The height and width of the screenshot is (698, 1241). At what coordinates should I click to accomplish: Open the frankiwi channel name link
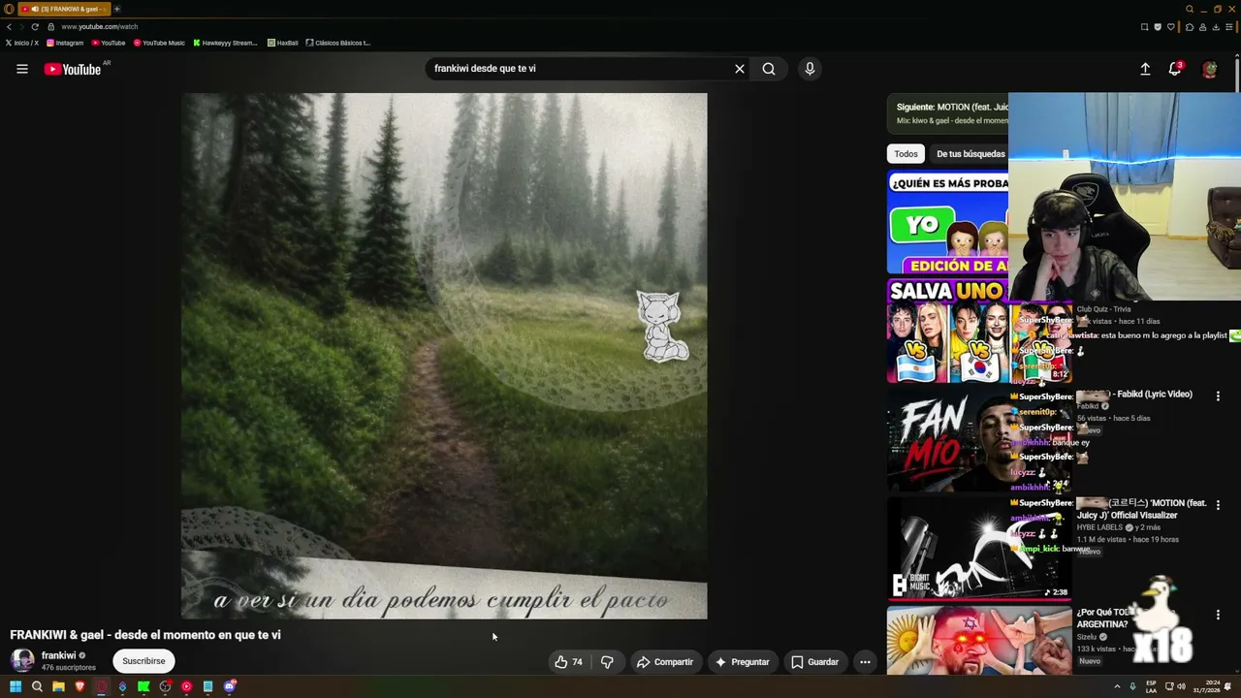pos(58,655)
